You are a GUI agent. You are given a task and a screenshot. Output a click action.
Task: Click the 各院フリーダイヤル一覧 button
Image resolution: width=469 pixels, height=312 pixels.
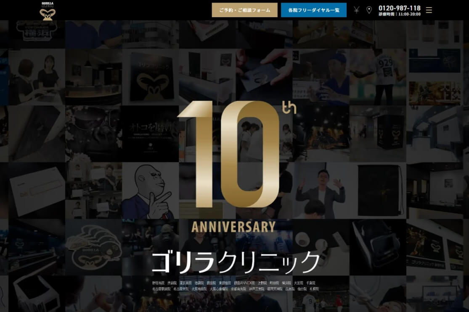(314, 10)
